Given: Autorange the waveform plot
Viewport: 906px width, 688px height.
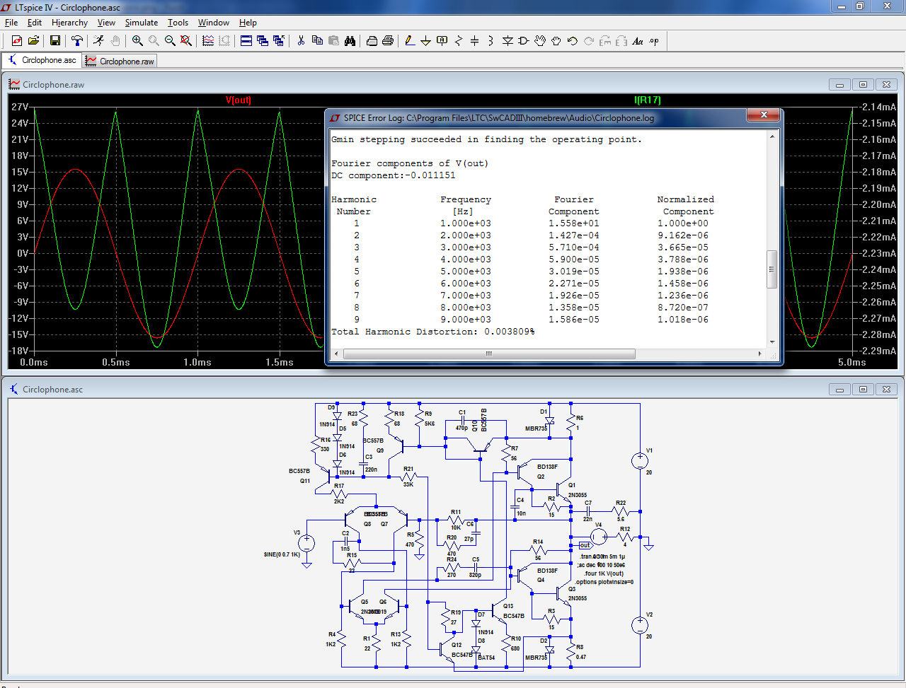Looking at the screenshot, I should tap(208, 41).
